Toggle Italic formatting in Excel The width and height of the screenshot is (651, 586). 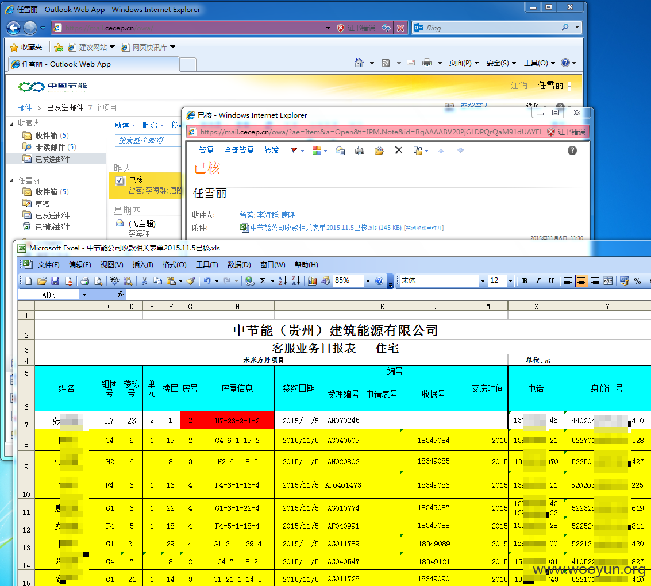pos(538,281)
